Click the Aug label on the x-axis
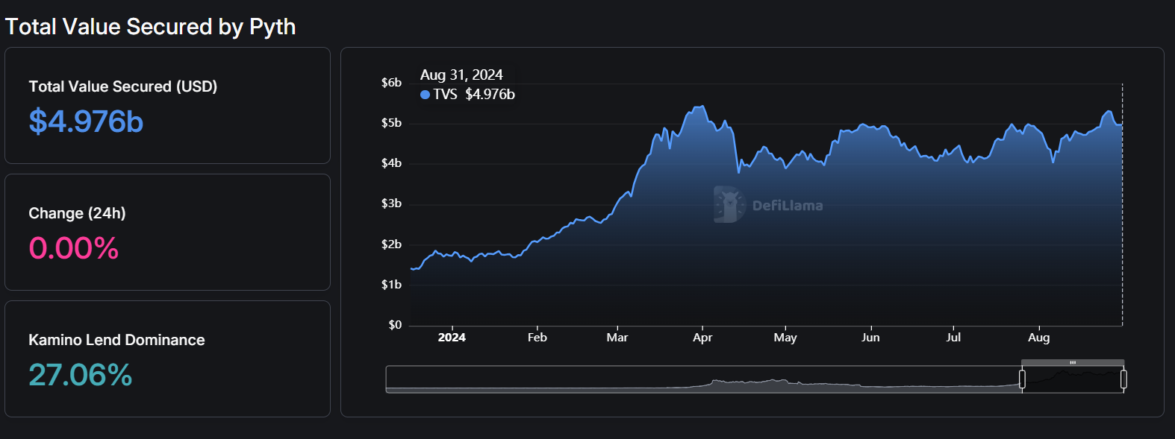The width and height of the screenshot is (1175, 439). [x=1038, y=338]
